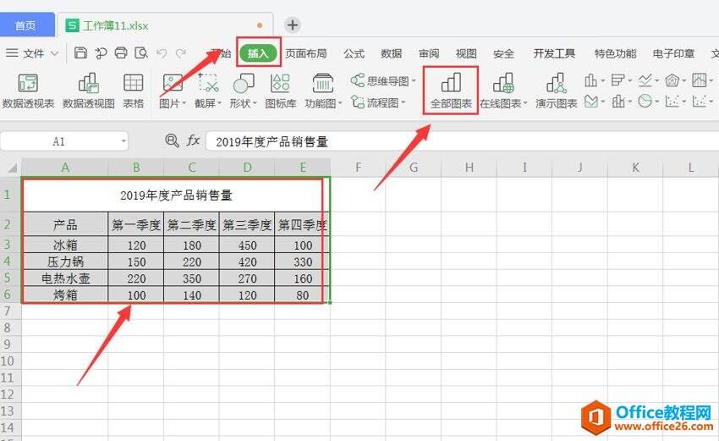719x441 pixels.
Task: Switch to the 视图 tab
Action: tap(466, 53)
